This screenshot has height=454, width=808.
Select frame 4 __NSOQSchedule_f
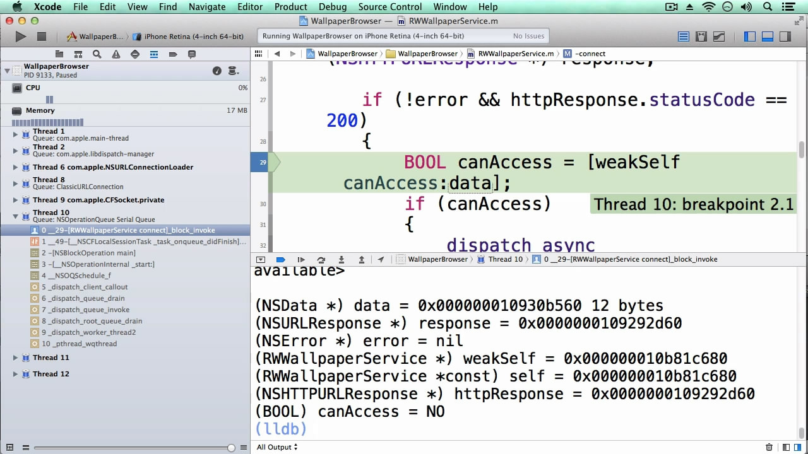point(125,276)
